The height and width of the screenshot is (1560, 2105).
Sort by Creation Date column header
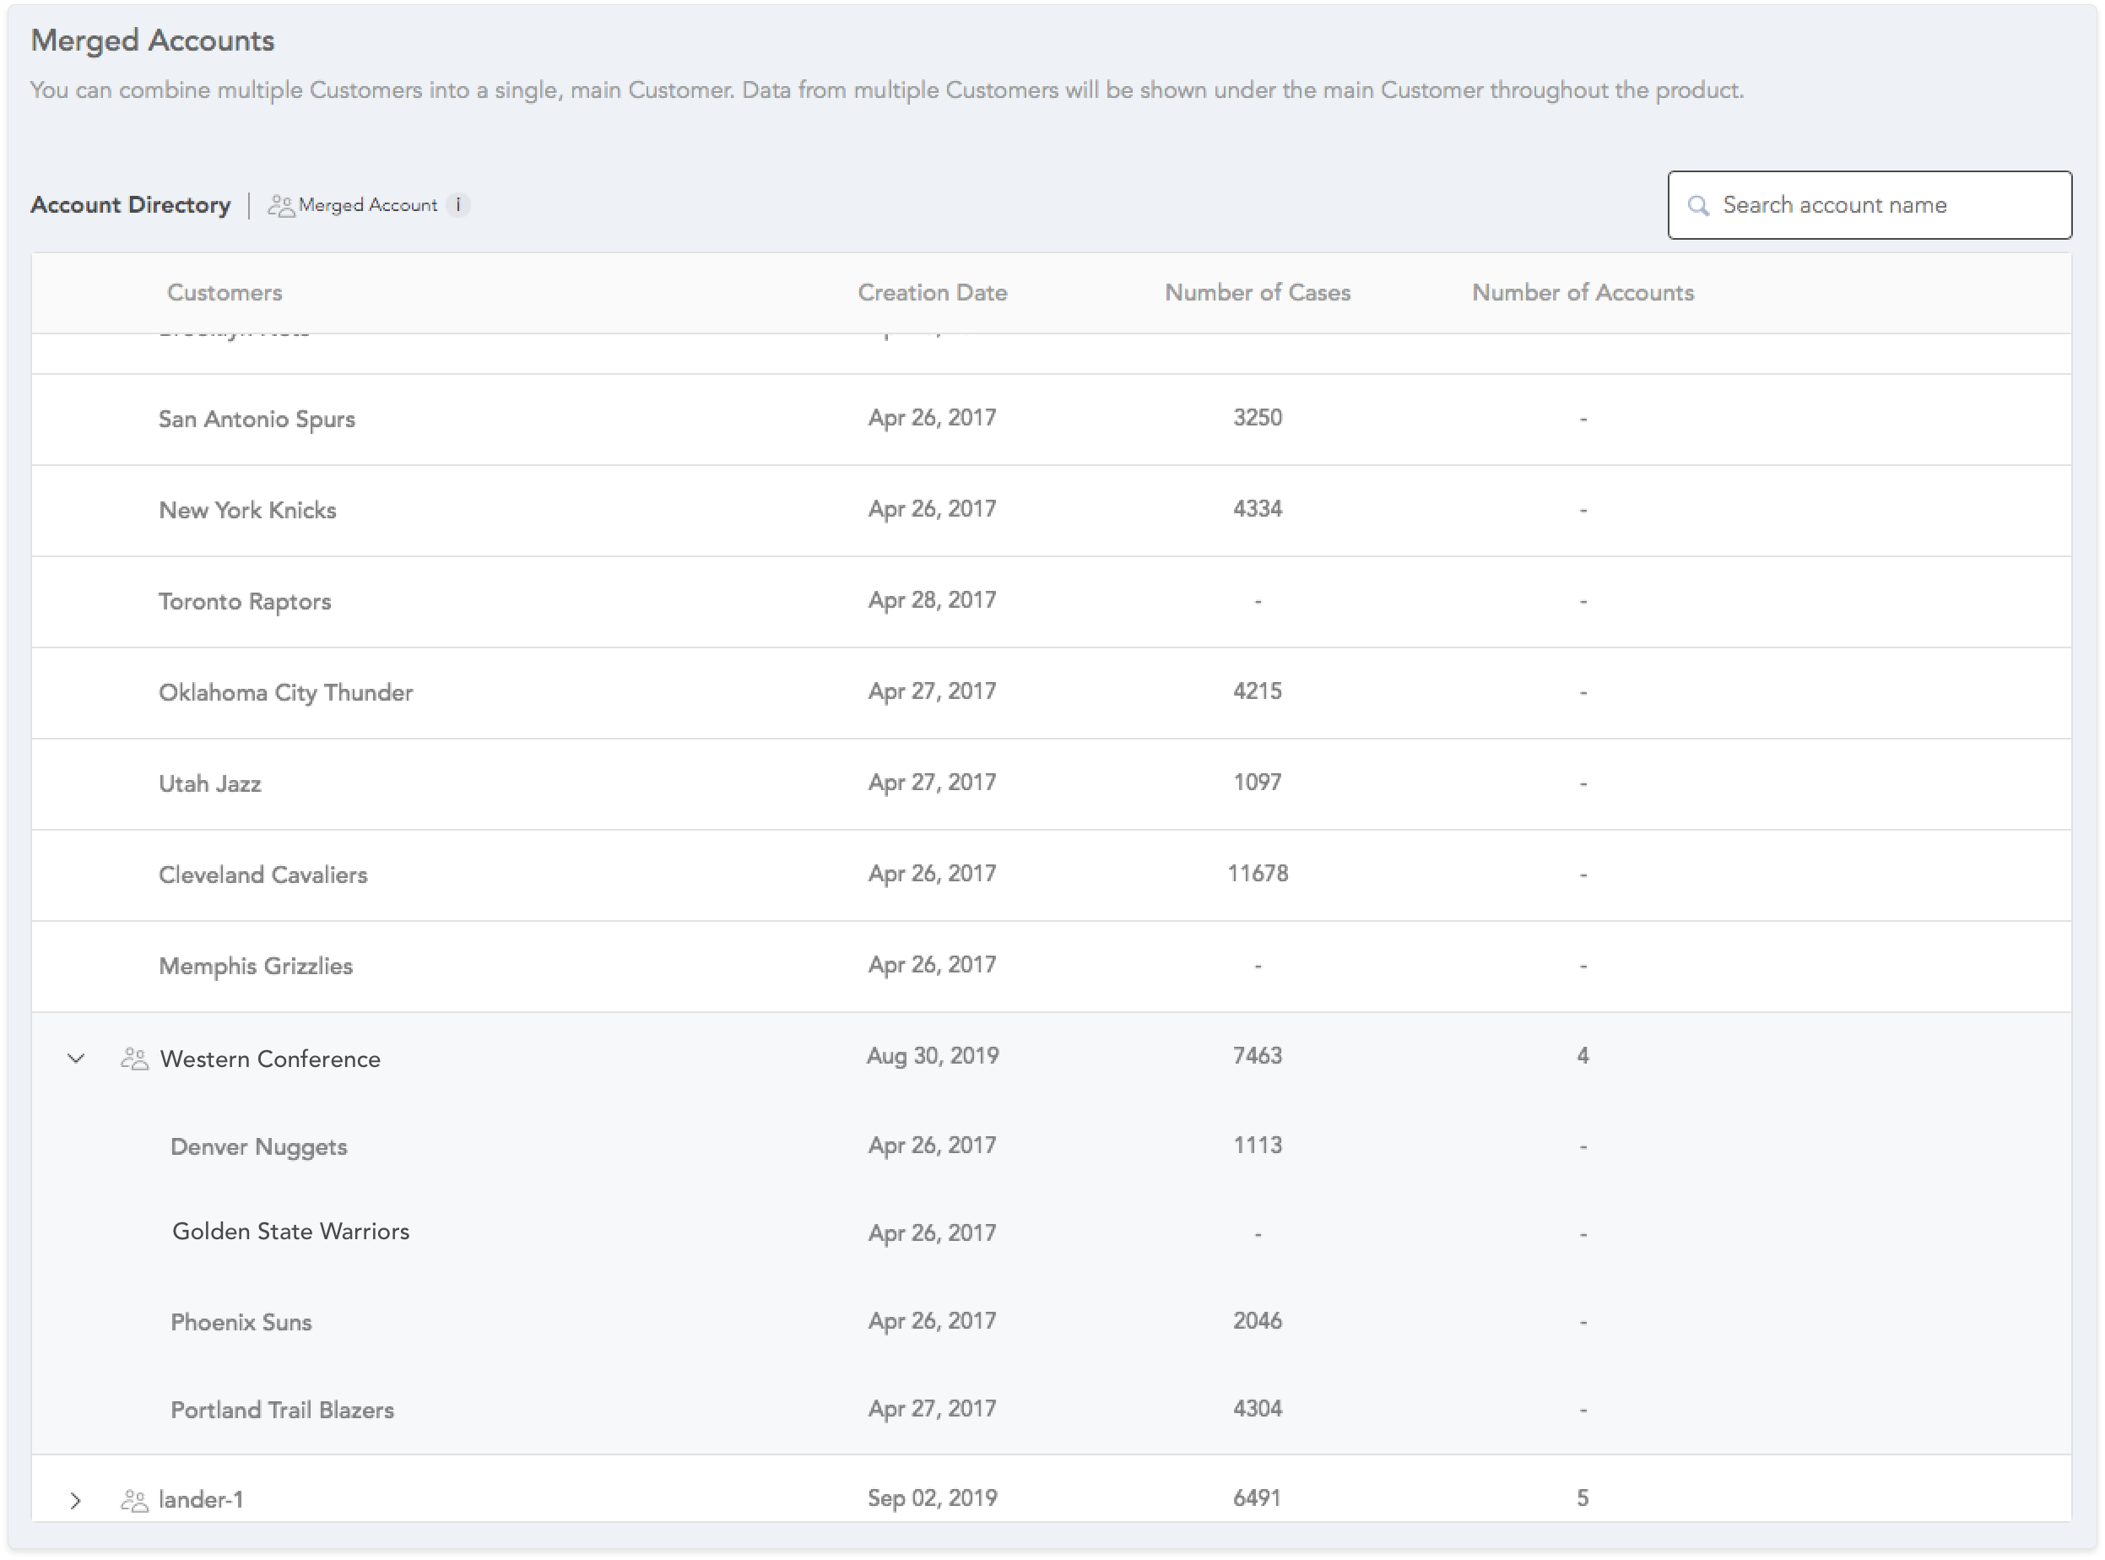click(x=932, y=293)
